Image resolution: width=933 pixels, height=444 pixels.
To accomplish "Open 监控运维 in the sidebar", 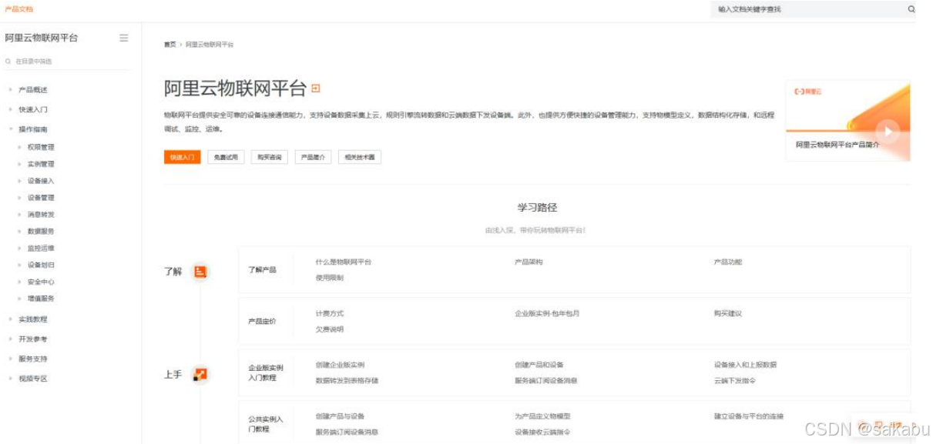I will coord(41,248).
